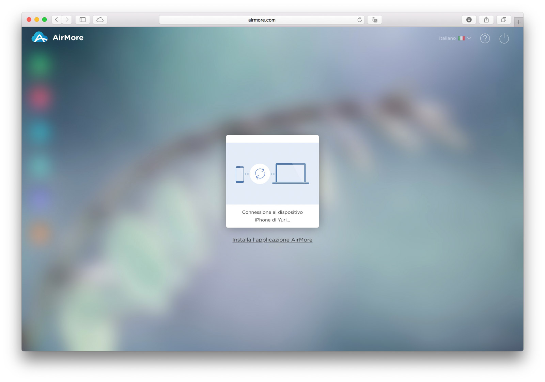
Task: Show the Safari sidebar
Action: pos(82,20)
